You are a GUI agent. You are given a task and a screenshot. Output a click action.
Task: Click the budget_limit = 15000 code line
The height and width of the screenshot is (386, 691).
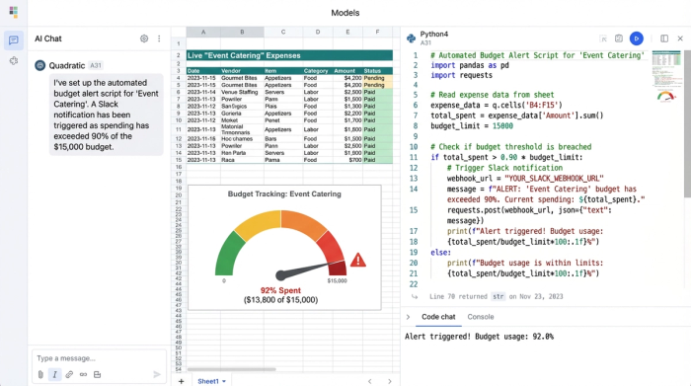tap(472, 126)
